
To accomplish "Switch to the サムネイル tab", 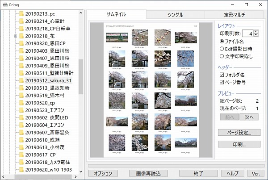I will pyautogui.click(x=116, y=14).
